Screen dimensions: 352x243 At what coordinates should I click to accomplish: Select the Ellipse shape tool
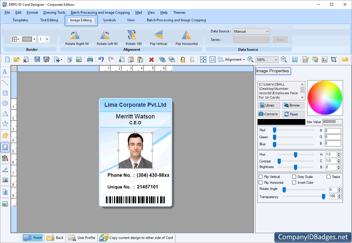[5, 103]
